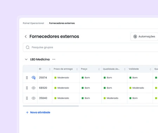The image size is (158, 133).
Task: Go back using the arrow beside Fornecedores externos
Action: pyautogui.click(x=26, y=36)
